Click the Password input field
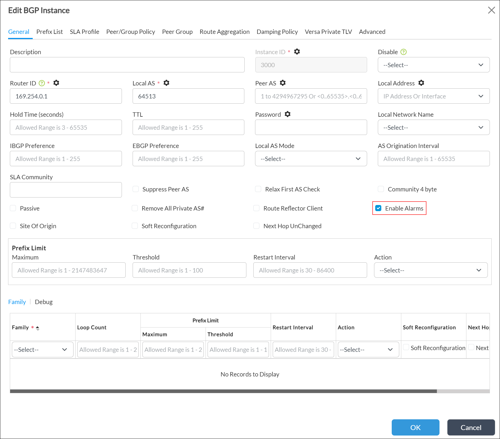This screenshot has height=439, width=500. [x=311, y=127]
